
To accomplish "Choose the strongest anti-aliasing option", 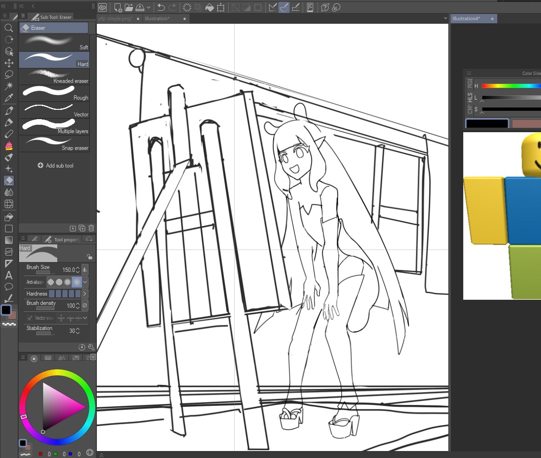I will (77, 282).
